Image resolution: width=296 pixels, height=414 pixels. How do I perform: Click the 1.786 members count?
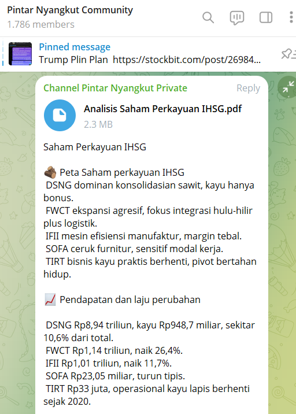point(40,24)
